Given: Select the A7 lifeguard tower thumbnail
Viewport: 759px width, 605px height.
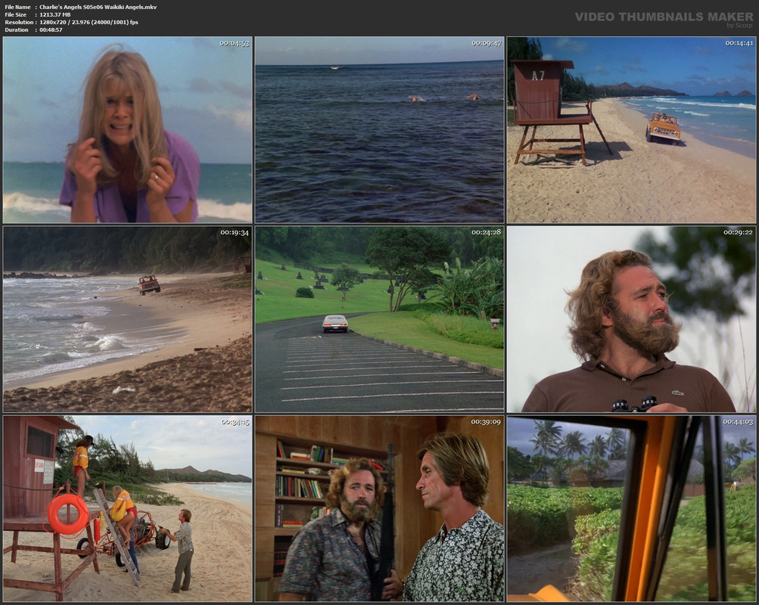Looking at the screenshot, I should (631, 129).
